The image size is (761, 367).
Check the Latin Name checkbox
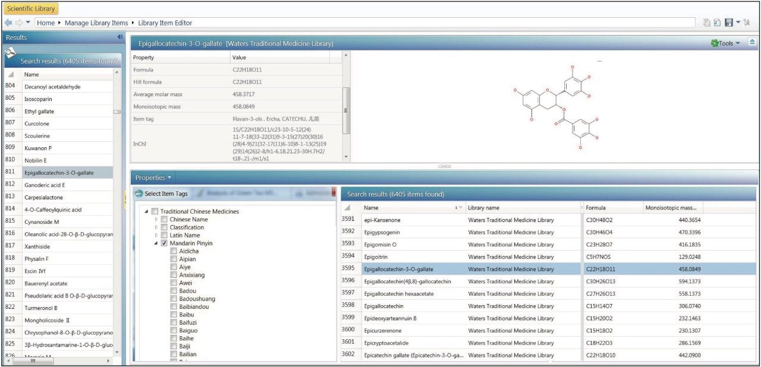click(164, 235)
